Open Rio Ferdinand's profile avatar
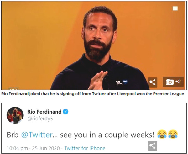Viewport: 188px width, 154px height. 15,115
